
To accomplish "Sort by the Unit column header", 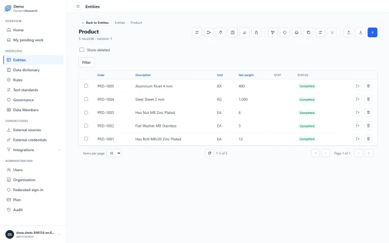I will point(220,75).
